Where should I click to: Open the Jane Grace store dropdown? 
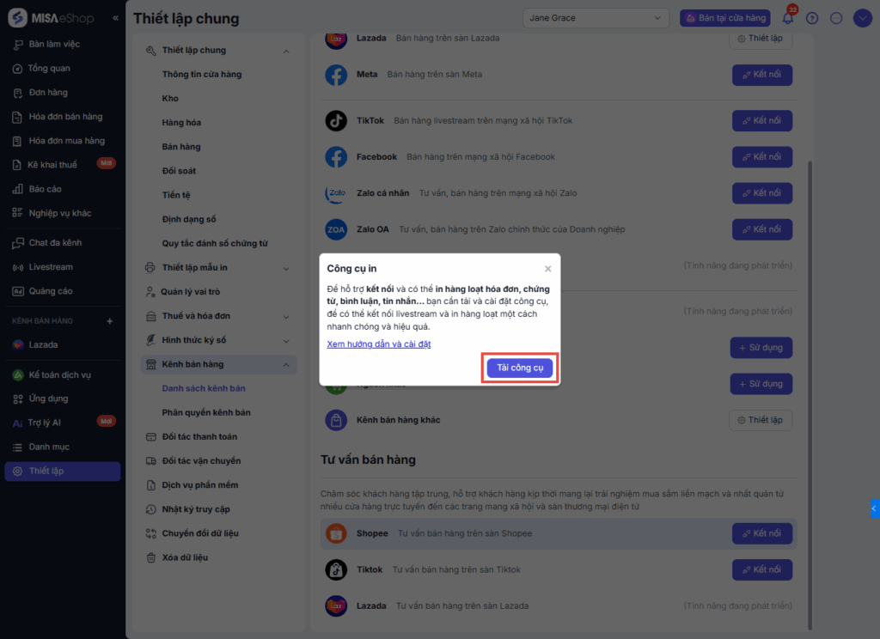(x=596, y=18)
